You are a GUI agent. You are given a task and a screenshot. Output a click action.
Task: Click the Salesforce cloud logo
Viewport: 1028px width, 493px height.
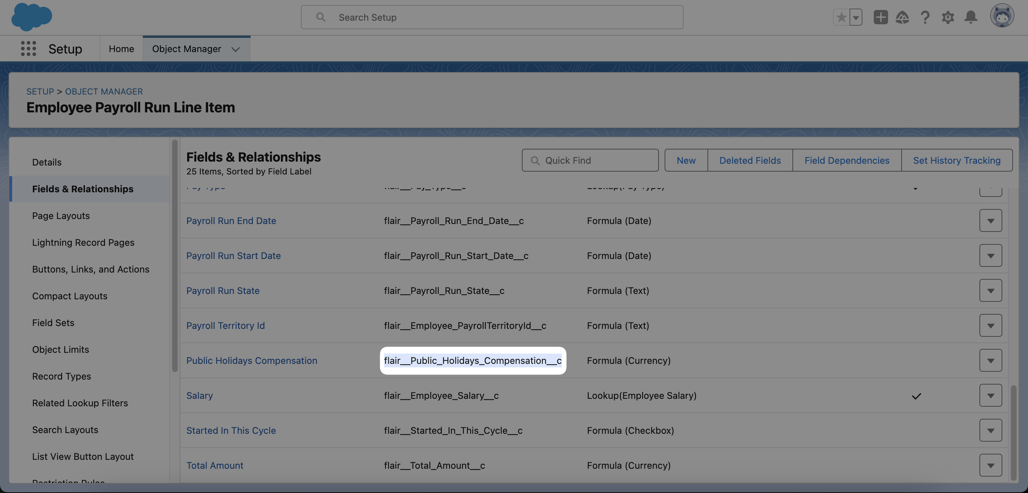click(x=31, y=17)
